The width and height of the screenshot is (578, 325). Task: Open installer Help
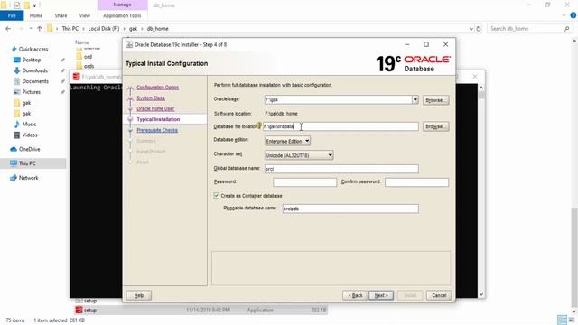point(139,295)
